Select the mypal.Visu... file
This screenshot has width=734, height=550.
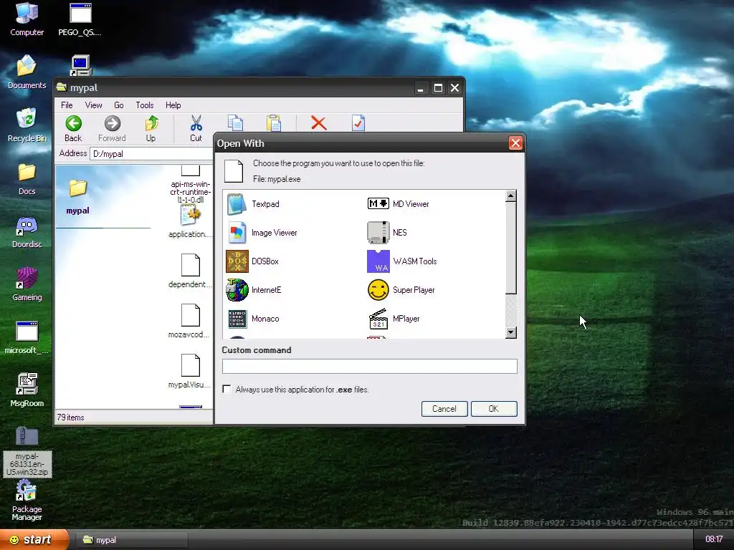pos(189,372)
